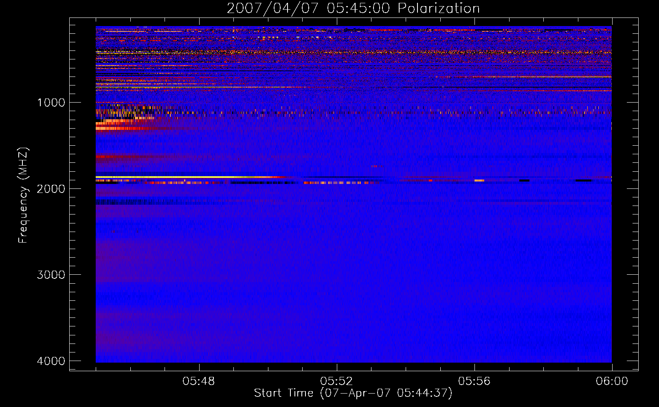The height and width of the screenshot is (407, 659).
Task: Click the 05:48 time axis label
Action: 199,381
